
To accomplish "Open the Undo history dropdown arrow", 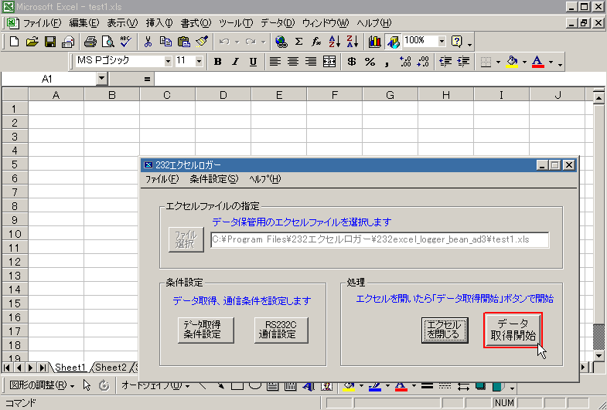I will click(237, 42).
